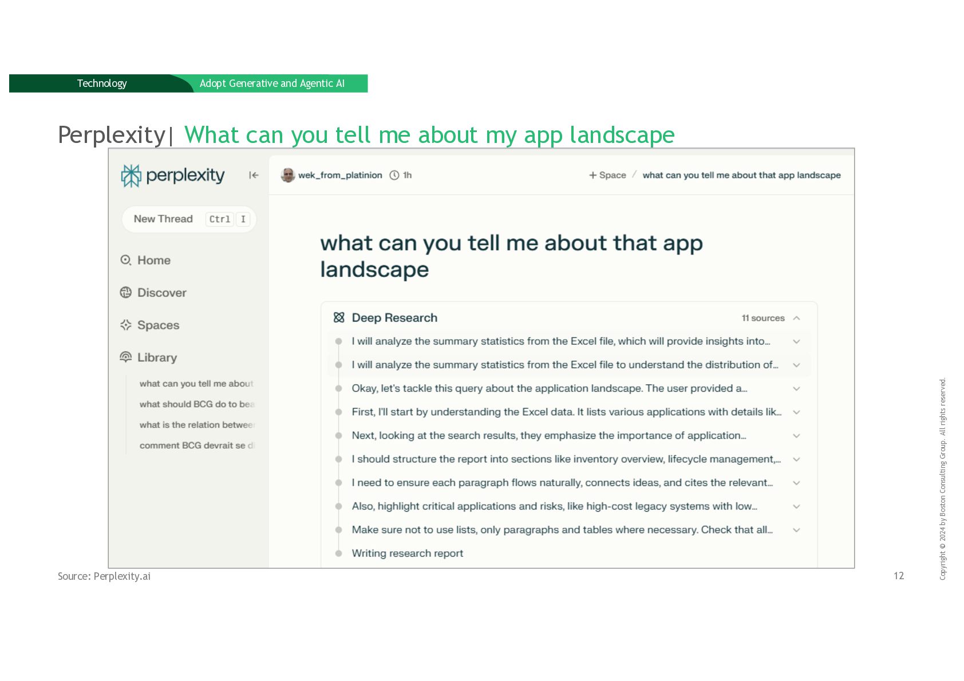This screenshot has width=964, height=681.
Task: Add thread to a Space
Action: 607,175
